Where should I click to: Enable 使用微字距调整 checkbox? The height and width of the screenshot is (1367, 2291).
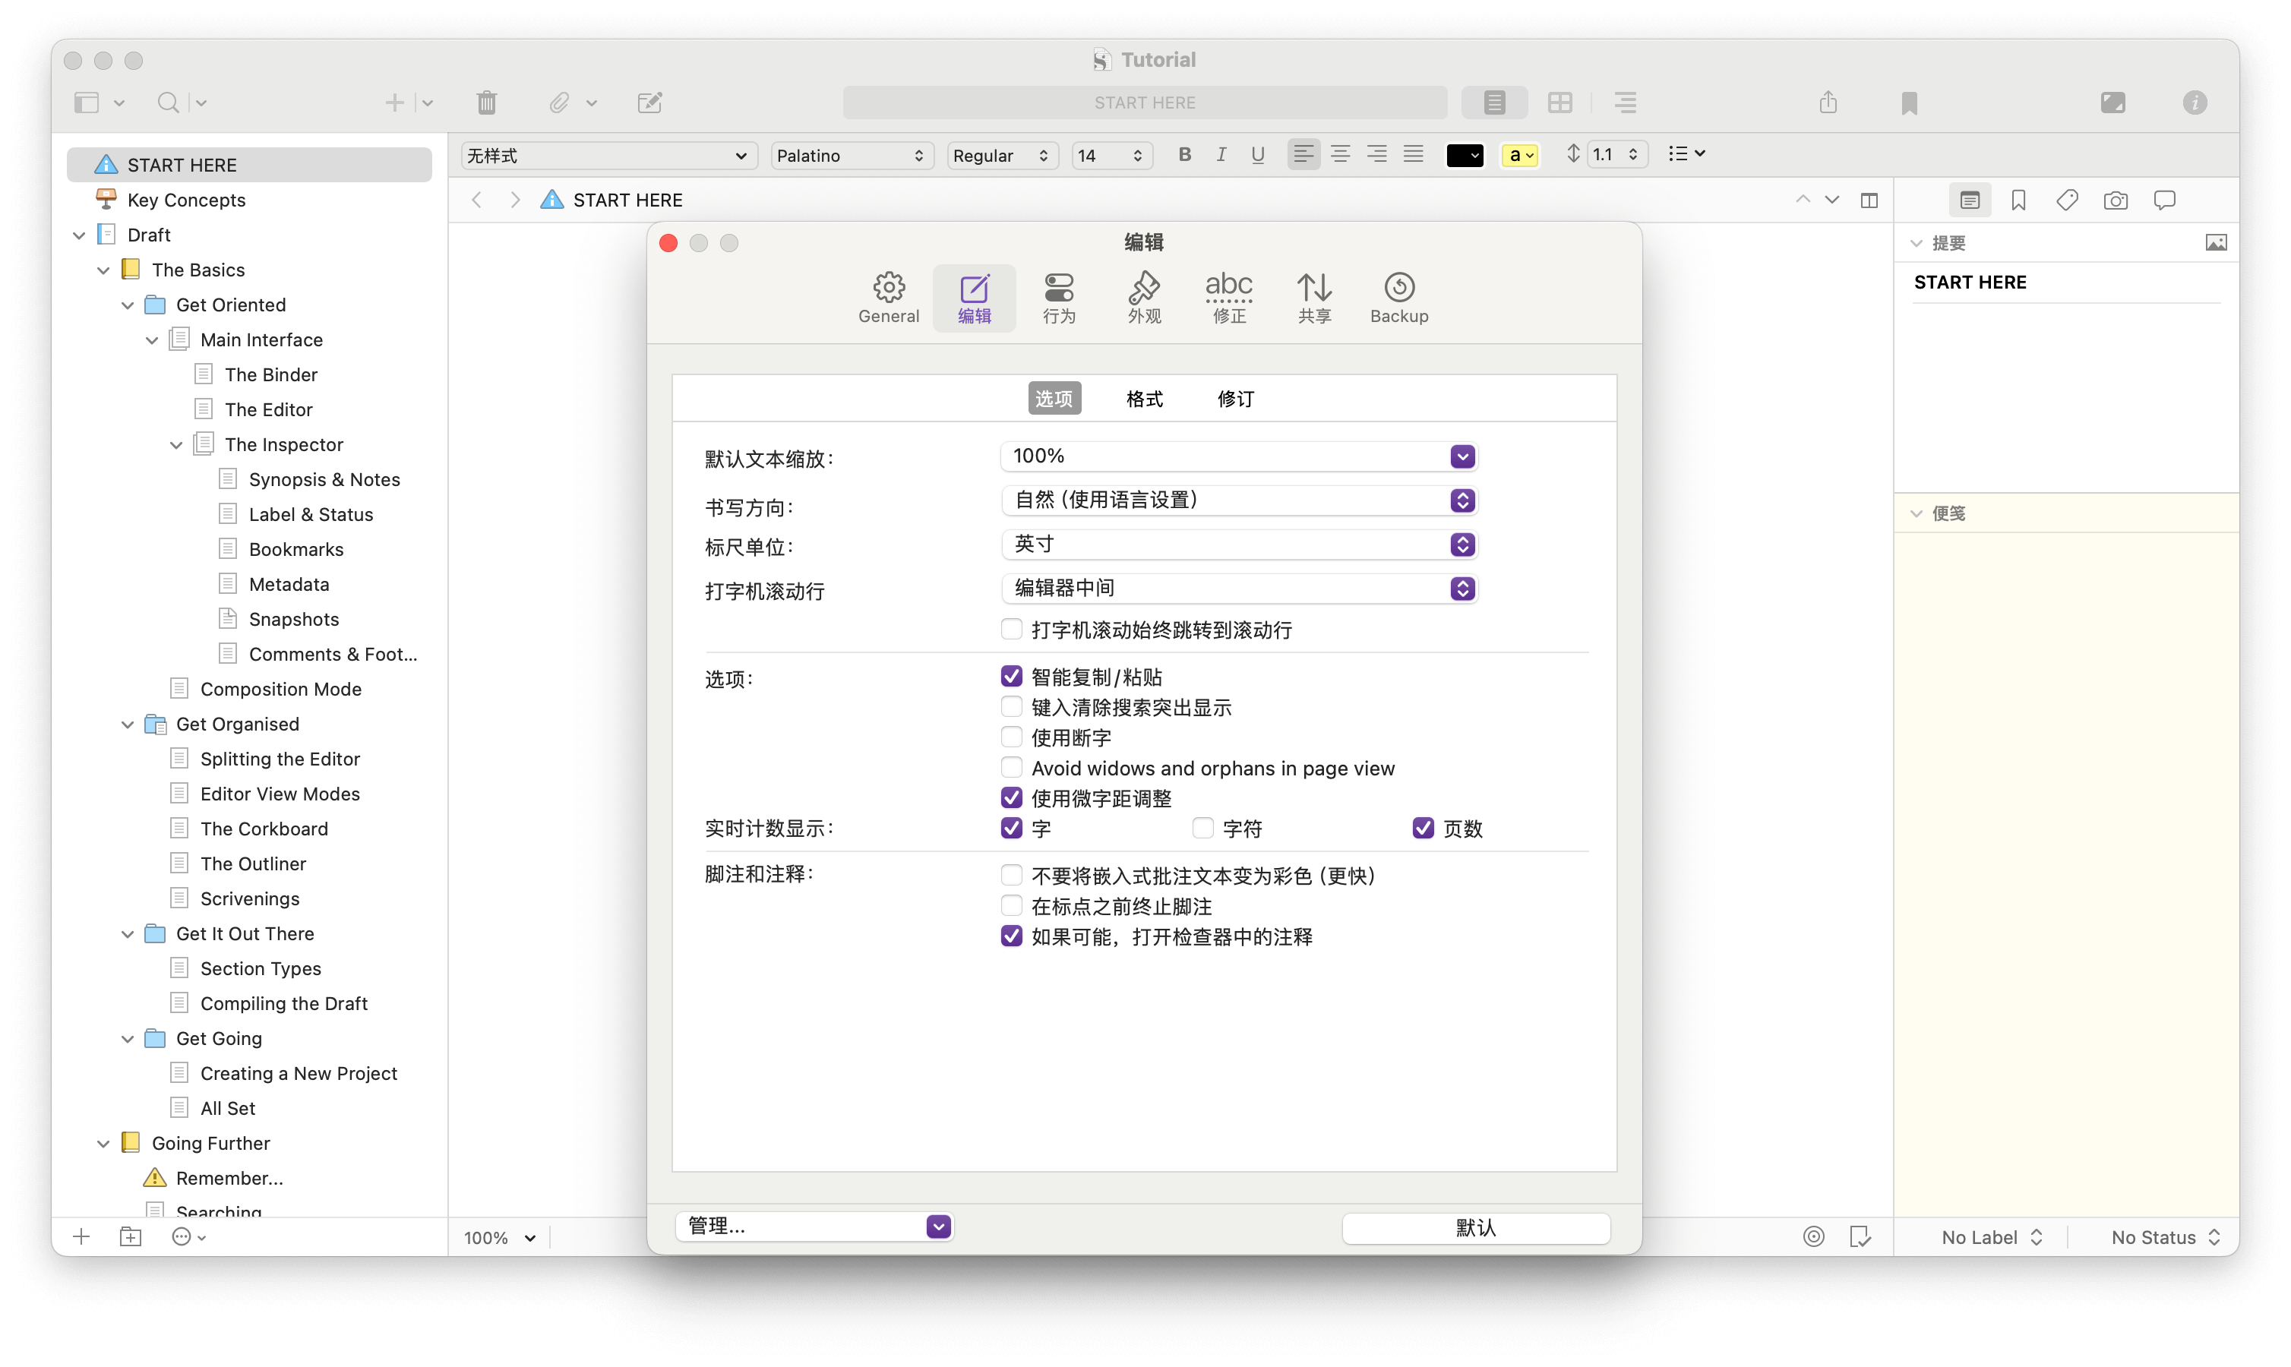point(1010,797)
